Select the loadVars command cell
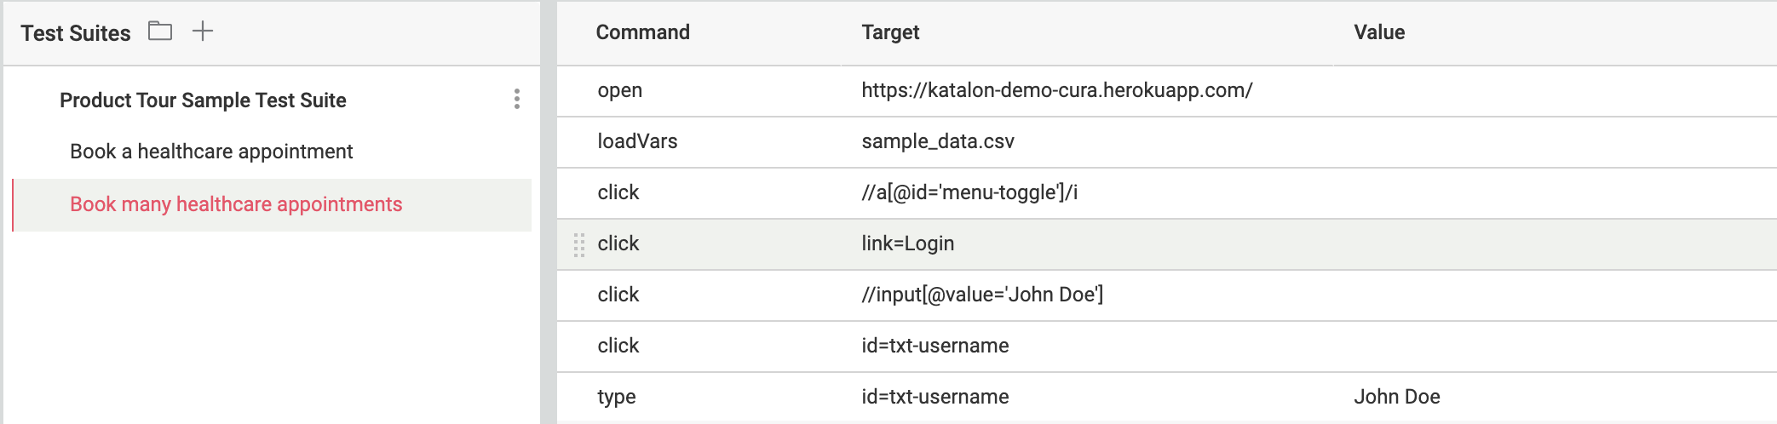 [637, 141]
